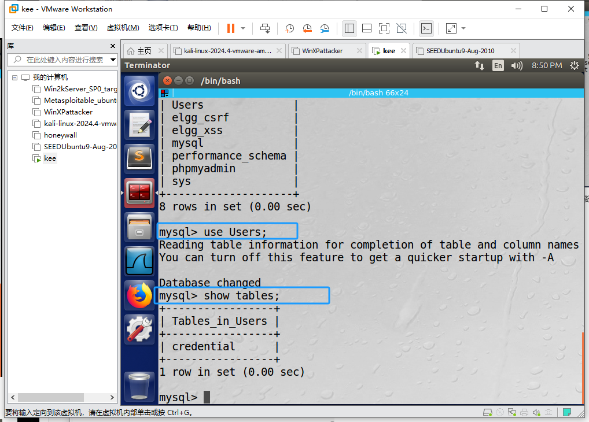The width and height of the screenshot is (589, 422).
Task: Click the printer status bar icon
Action: pos(524,413)
